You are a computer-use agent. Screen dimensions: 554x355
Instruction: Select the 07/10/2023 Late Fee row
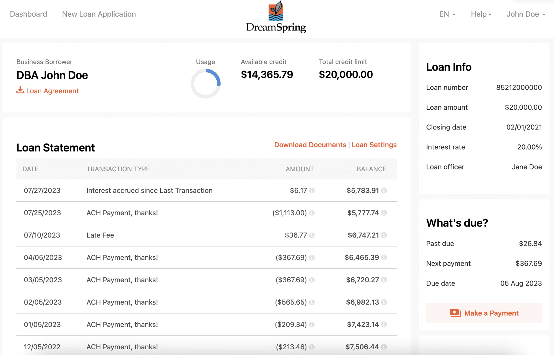207,235
